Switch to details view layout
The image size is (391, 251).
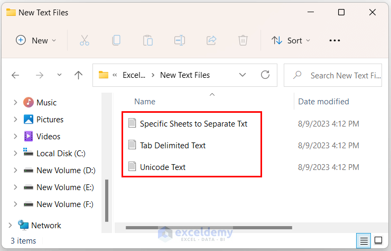[364, 241]
